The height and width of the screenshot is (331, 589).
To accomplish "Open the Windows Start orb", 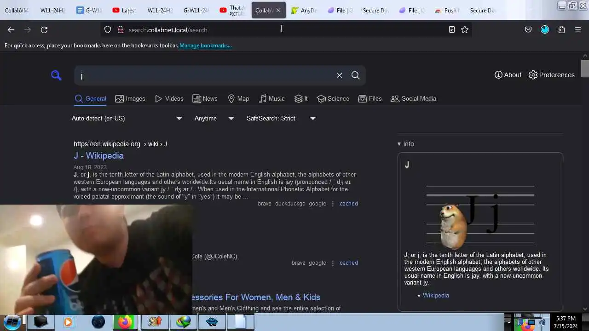I will [x=12, y=322].
